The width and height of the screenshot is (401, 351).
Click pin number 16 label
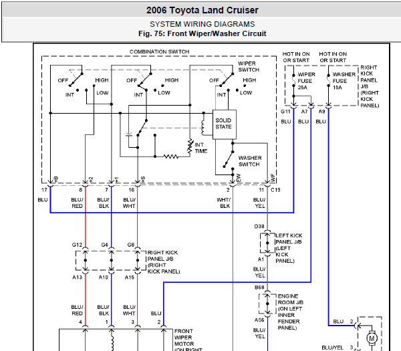tap(132, 190)
